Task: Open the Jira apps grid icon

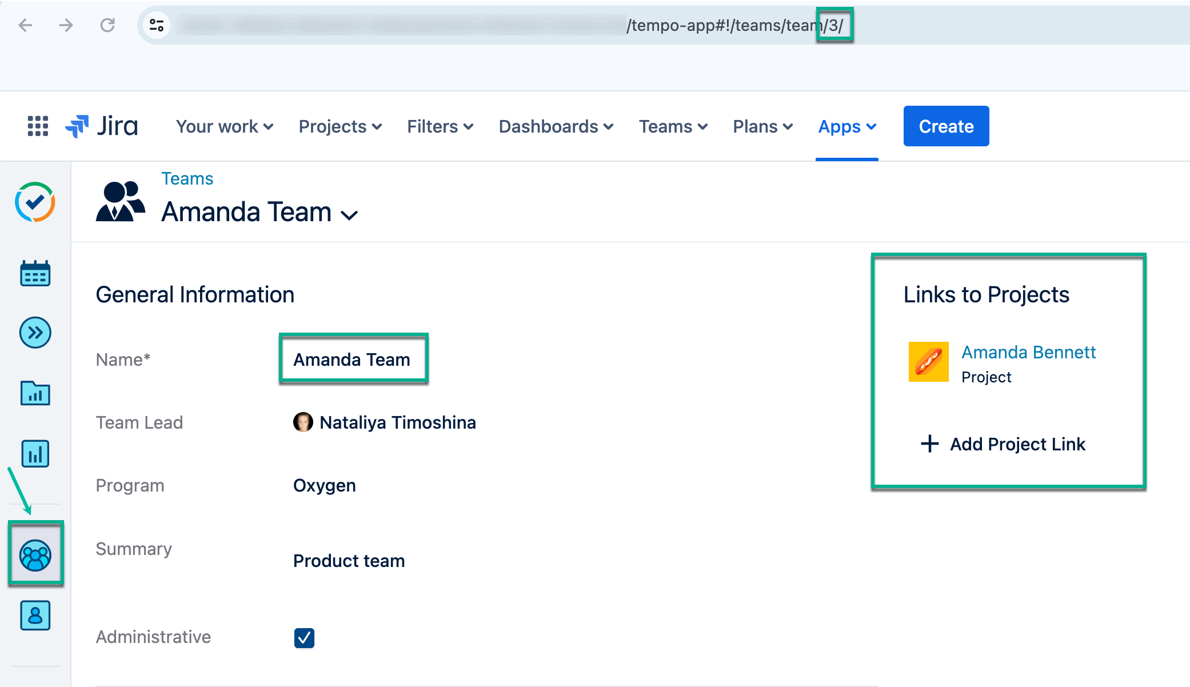Action: (x=37, y=126)
